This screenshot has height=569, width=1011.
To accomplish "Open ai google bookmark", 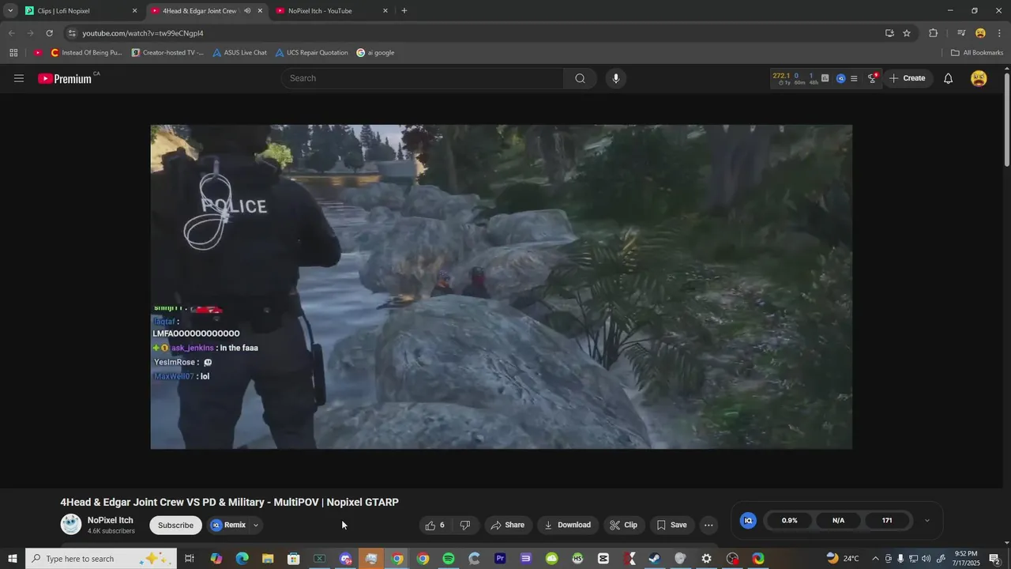I will [x=375, y=53].
